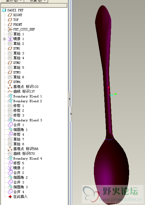Click the green axis handle on the model
The image size is (145, 205).
click(116, 94)
